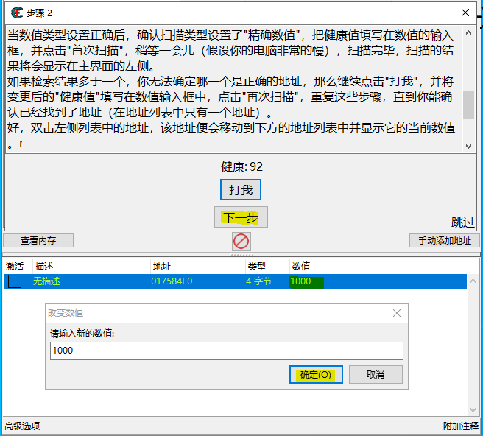
Task: Click the tutorial text scroll up arrow
Action: coord(468,32)
